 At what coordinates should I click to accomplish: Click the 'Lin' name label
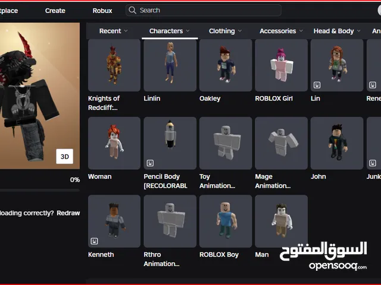coord(316,99)
